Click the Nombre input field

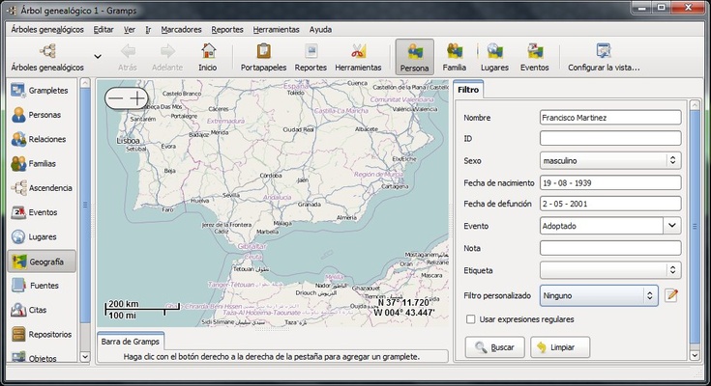610,118
